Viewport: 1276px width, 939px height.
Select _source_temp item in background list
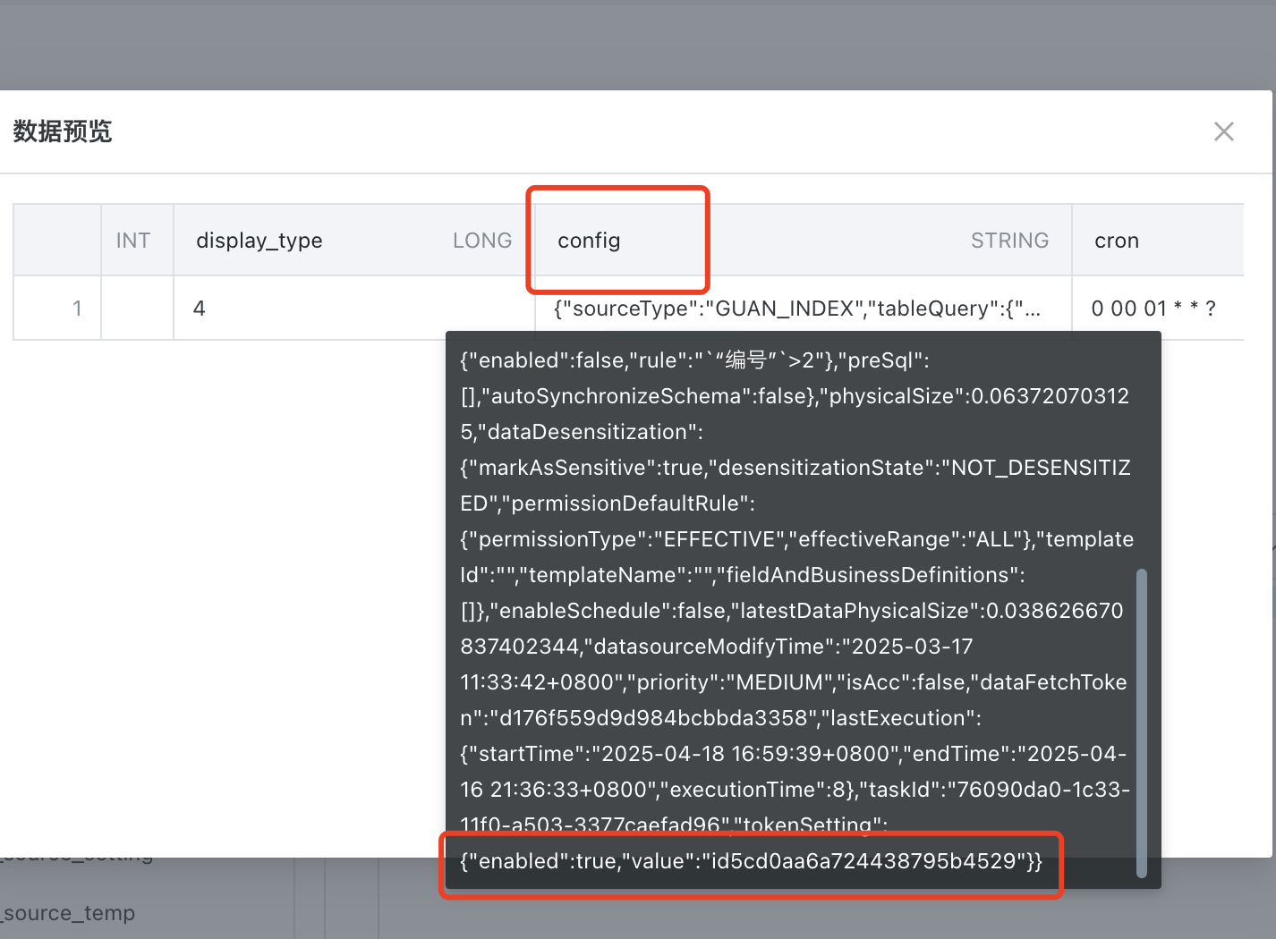pyautogui.click(x=68, y=913)
